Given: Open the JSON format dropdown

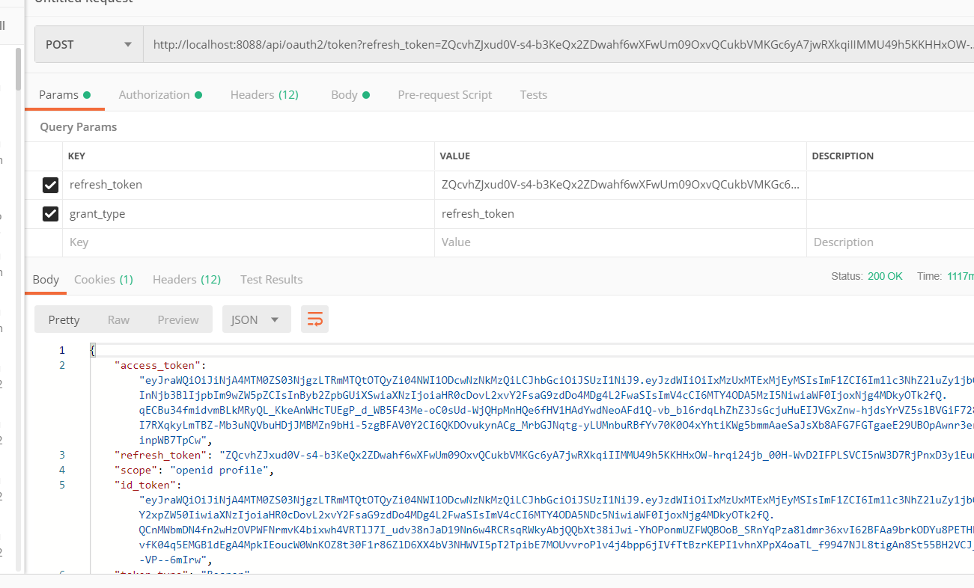Looking at the screenshot, I should (255, 319).
